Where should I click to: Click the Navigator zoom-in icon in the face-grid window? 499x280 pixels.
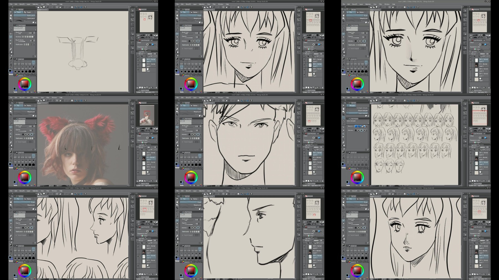[482, 129]
